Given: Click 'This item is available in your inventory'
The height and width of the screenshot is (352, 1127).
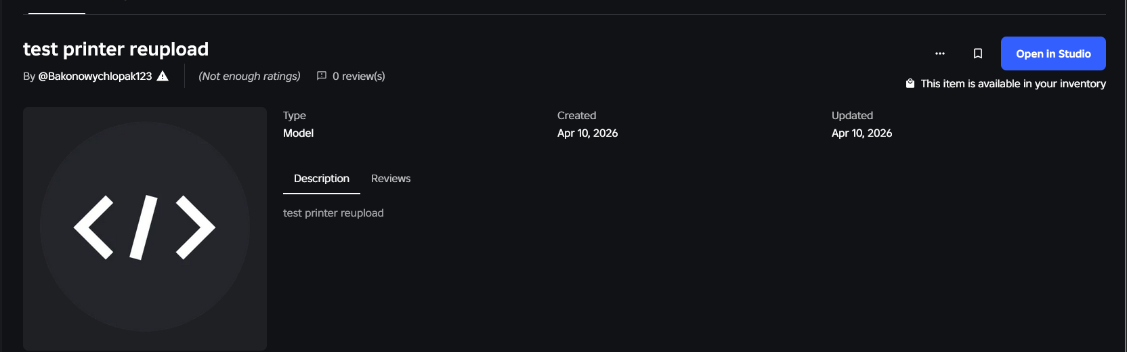Looking at the screenshot, I should [1013, 84].
